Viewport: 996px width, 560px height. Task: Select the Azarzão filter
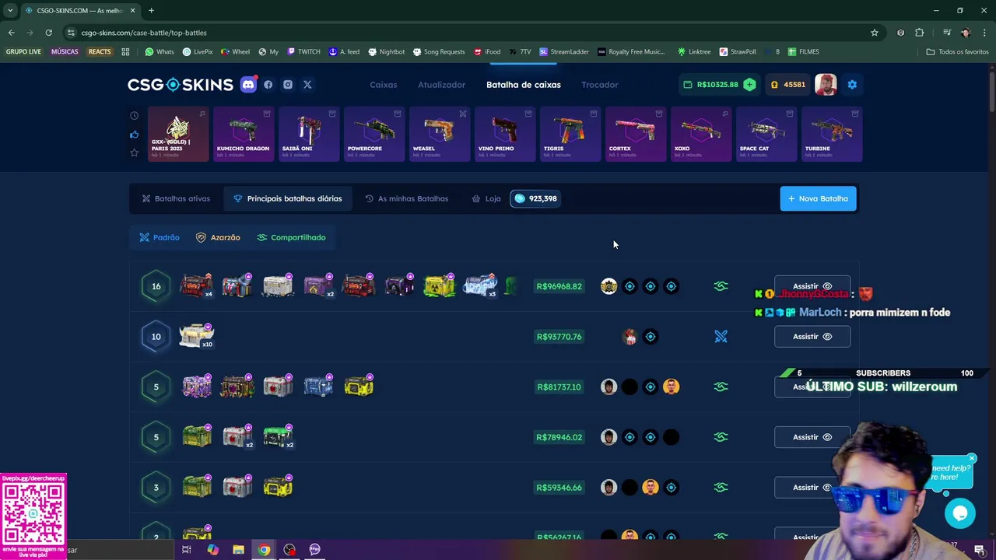point(218,237)
